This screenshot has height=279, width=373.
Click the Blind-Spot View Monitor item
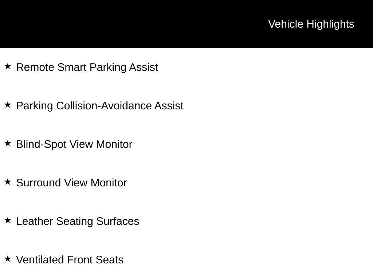[74, 144]
